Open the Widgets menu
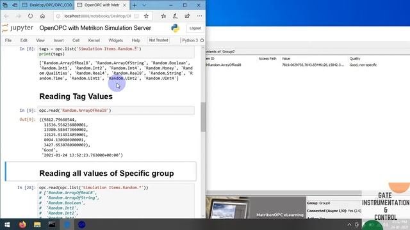The image size is (410, 230). [x=115, y=40]
